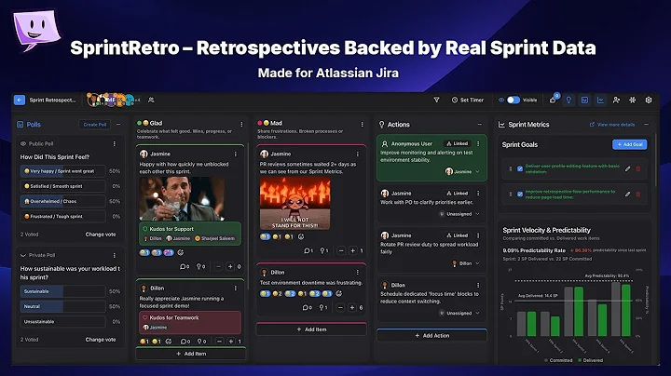The height and width of the screenshot is (376, 671).
Task: Open the thumbs-up votes icon with badge
Action: coord(553,100)
